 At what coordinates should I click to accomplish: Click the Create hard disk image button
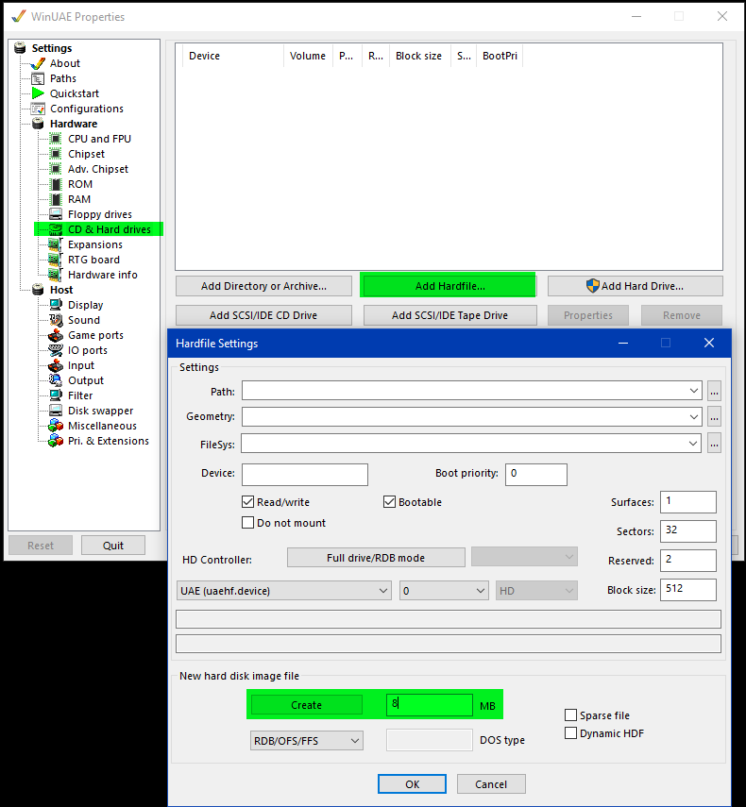306,705
